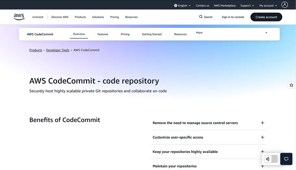Click the Create account button
Screen dimensions: 296x170
tap(266, 17)
